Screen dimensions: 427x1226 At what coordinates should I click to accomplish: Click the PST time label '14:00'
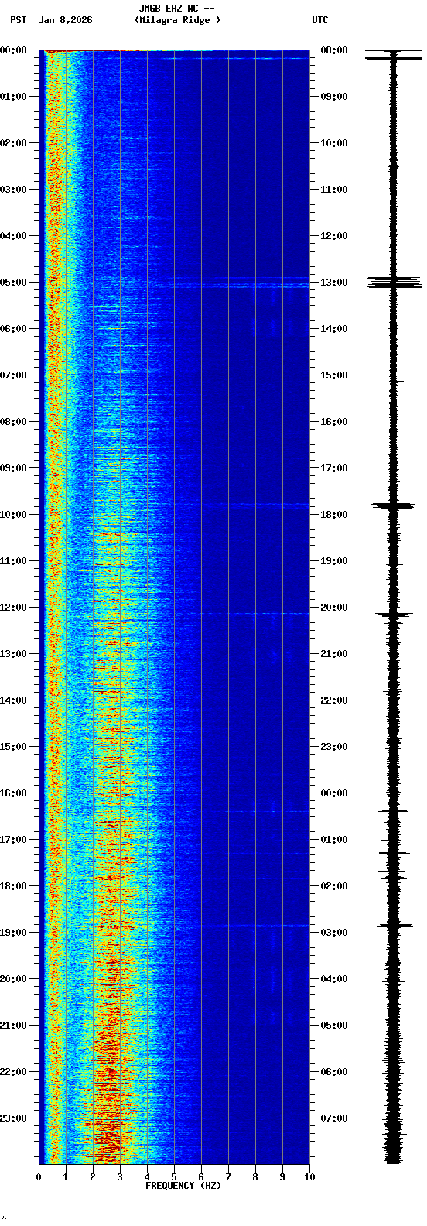point(12,700)
